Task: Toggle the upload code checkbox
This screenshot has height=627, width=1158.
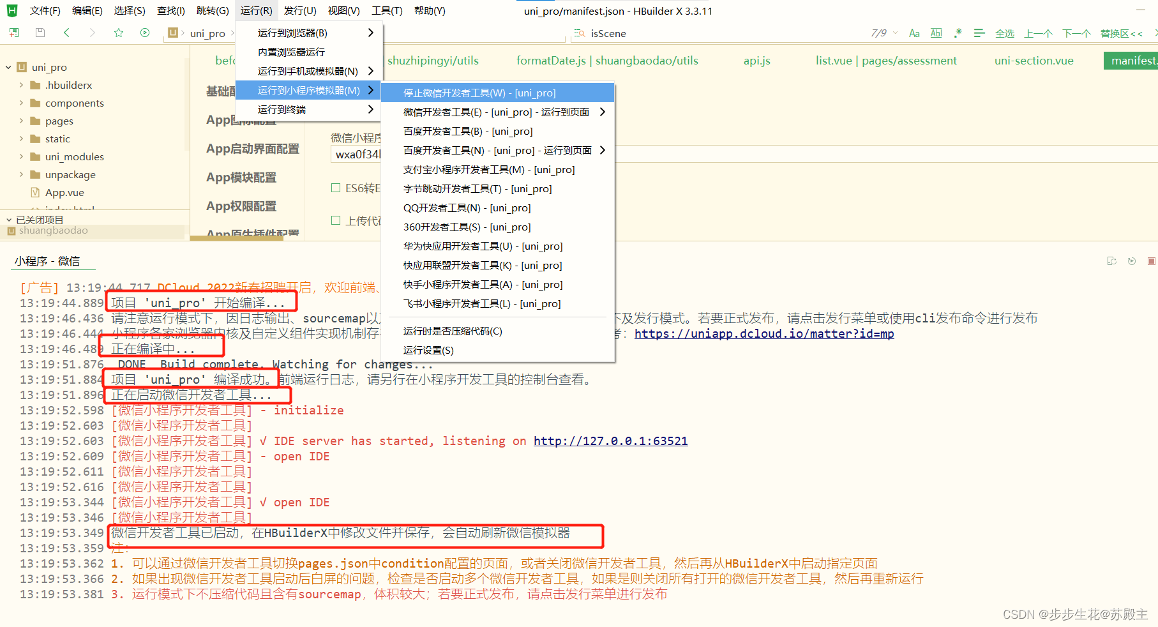Action: click(336, 220)
